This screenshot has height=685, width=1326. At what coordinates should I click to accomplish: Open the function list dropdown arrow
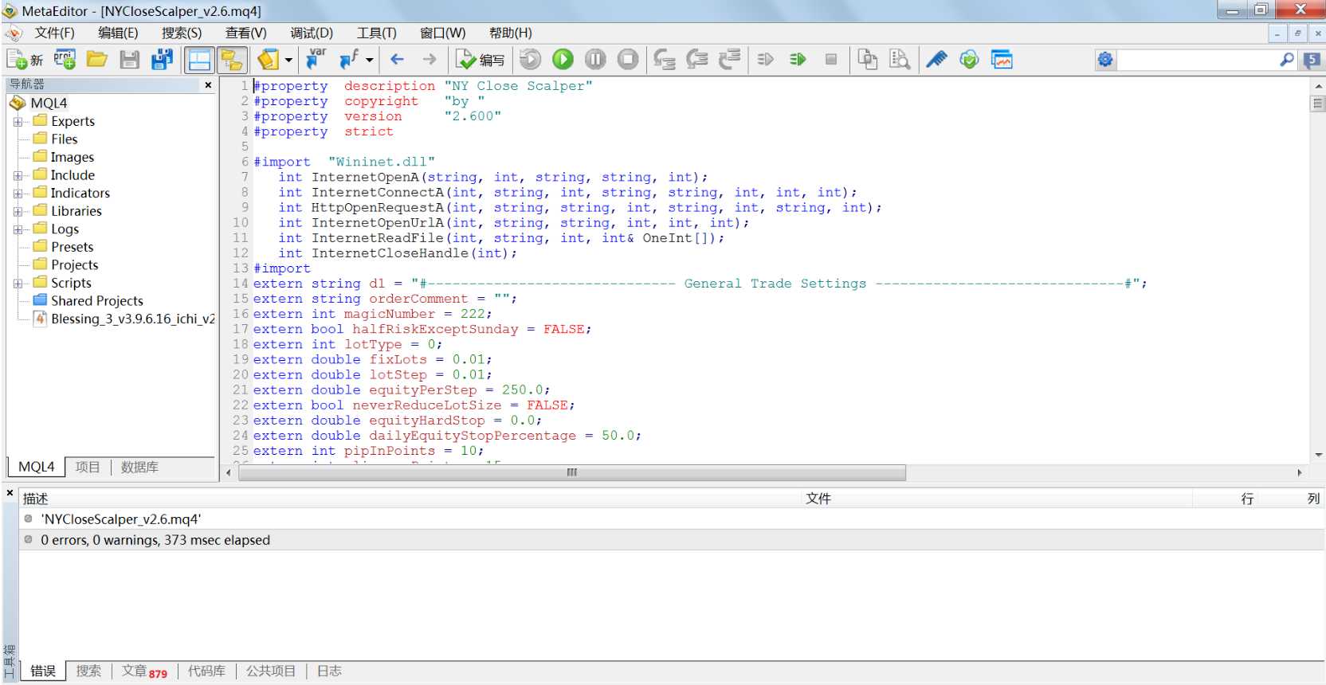tap(369, 60)
